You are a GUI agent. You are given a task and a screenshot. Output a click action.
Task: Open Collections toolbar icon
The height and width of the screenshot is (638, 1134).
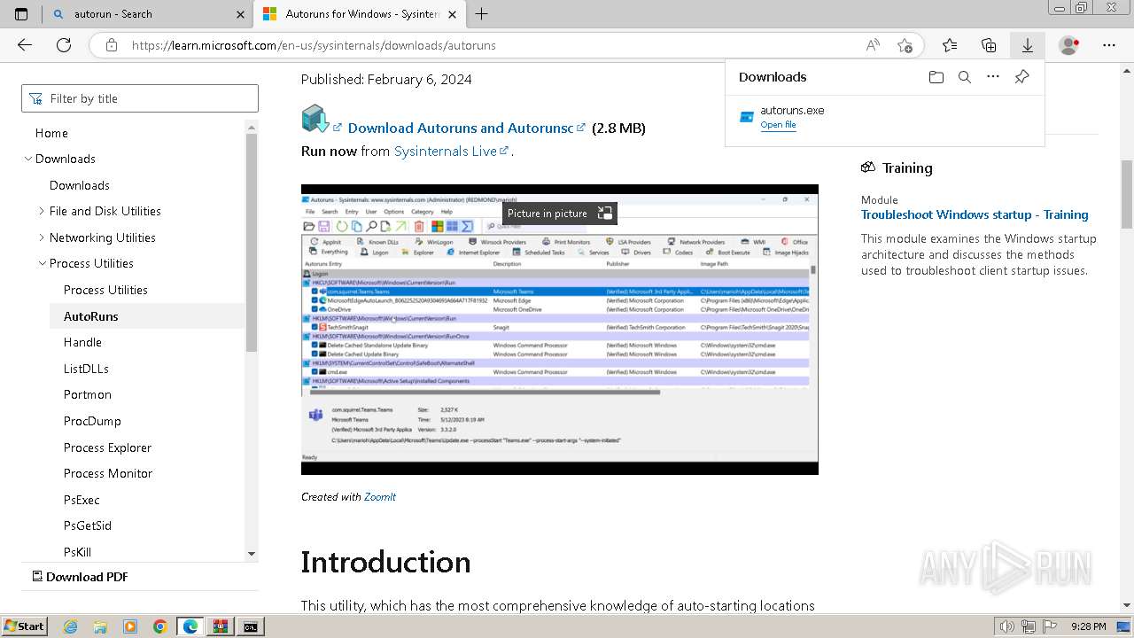989,45
